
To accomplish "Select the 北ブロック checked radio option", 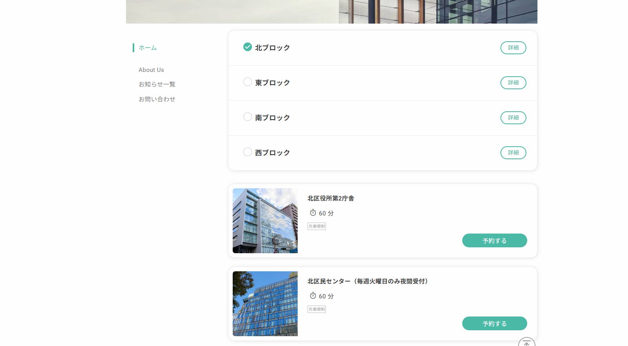I will coord(247,47).
